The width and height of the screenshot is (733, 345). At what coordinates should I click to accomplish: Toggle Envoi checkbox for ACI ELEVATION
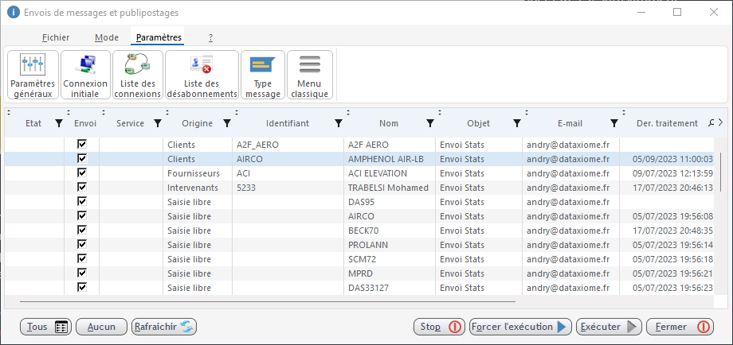[81, 173]
